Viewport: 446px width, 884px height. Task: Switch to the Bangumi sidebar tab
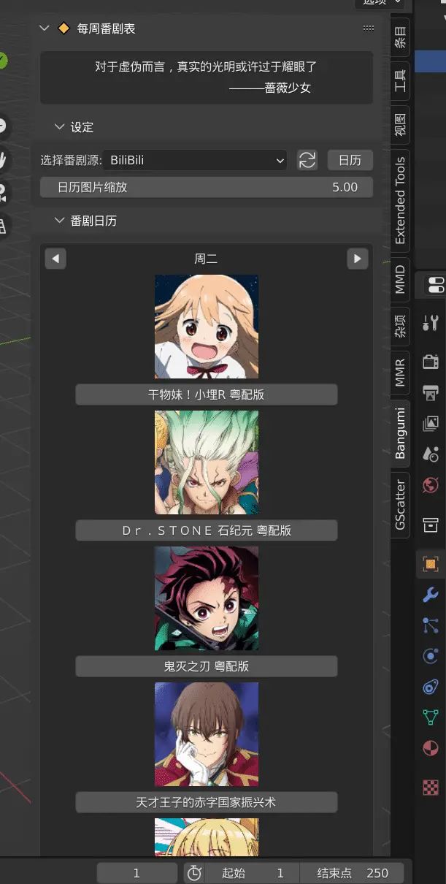400,433
